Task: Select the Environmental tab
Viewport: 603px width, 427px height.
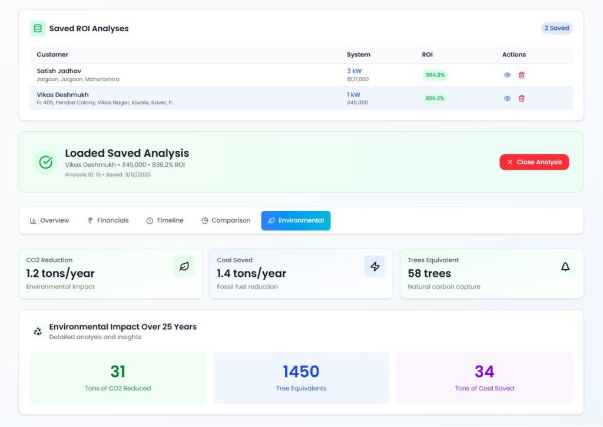Action: (296, 220)
